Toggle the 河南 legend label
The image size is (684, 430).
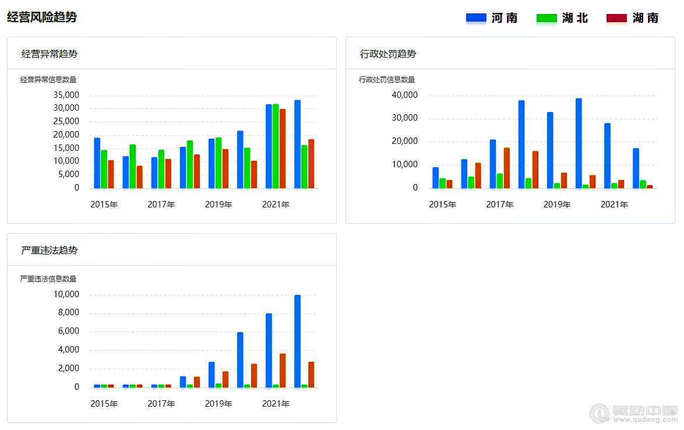tap(505, 18)
